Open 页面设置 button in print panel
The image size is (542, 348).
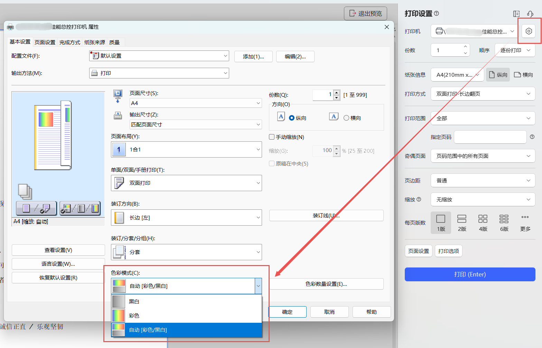(x=419, y=251)
